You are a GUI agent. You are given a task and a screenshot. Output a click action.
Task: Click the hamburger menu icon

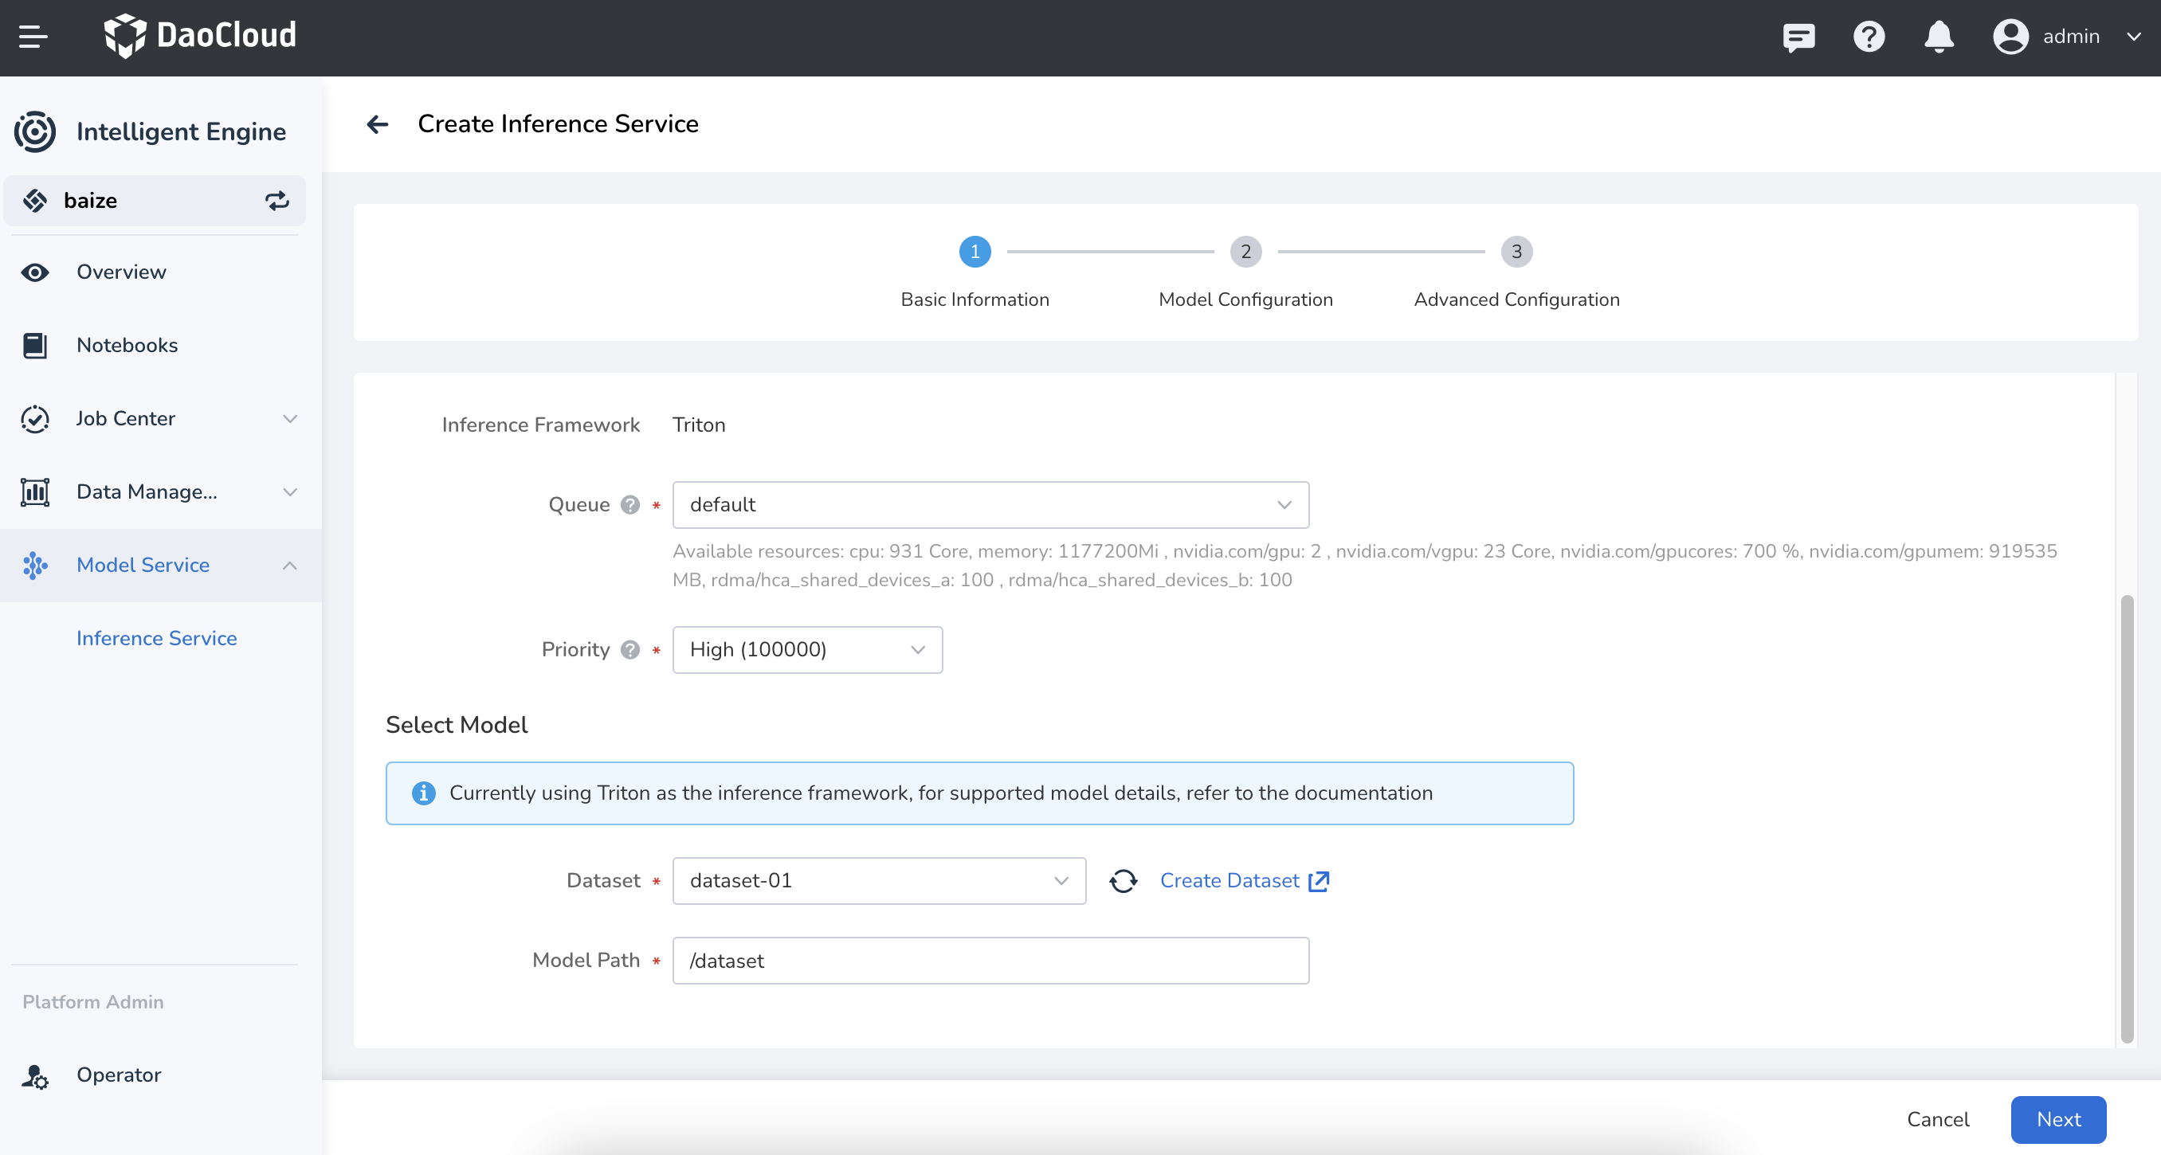pos(33,37)
